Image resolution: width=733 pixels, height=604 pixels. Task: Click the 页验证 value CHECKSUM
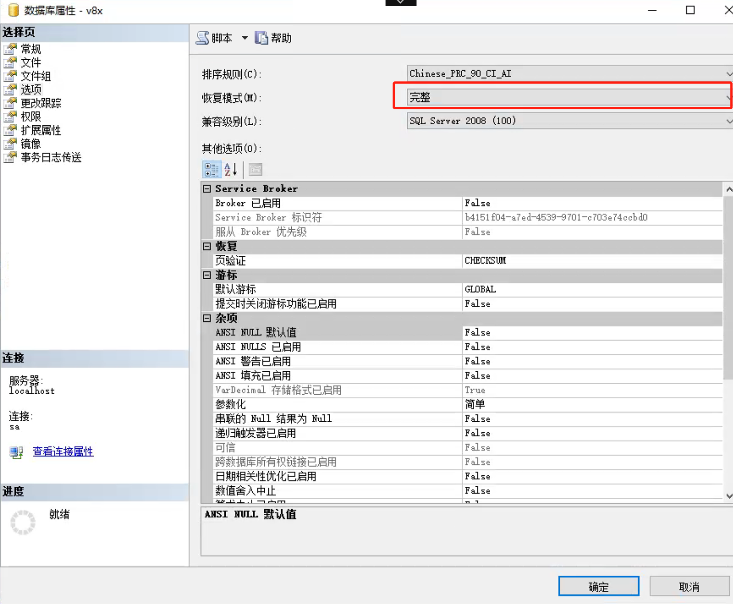point(486,261)
